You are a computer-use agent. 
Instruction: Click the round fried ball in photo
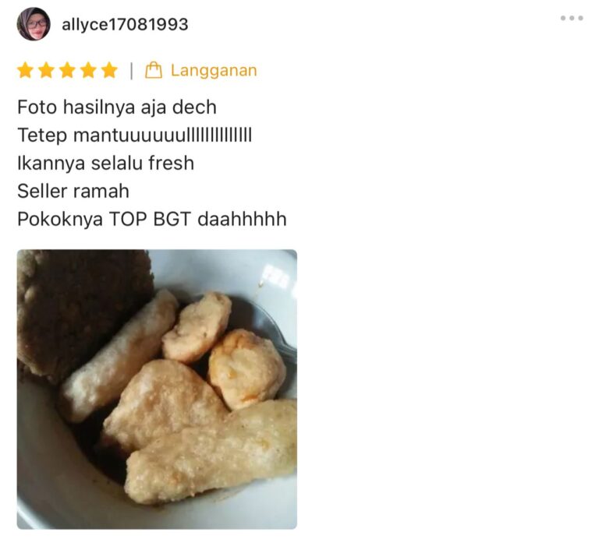[x=246, y=369]
